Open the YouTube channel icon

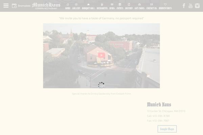(190, 6)
